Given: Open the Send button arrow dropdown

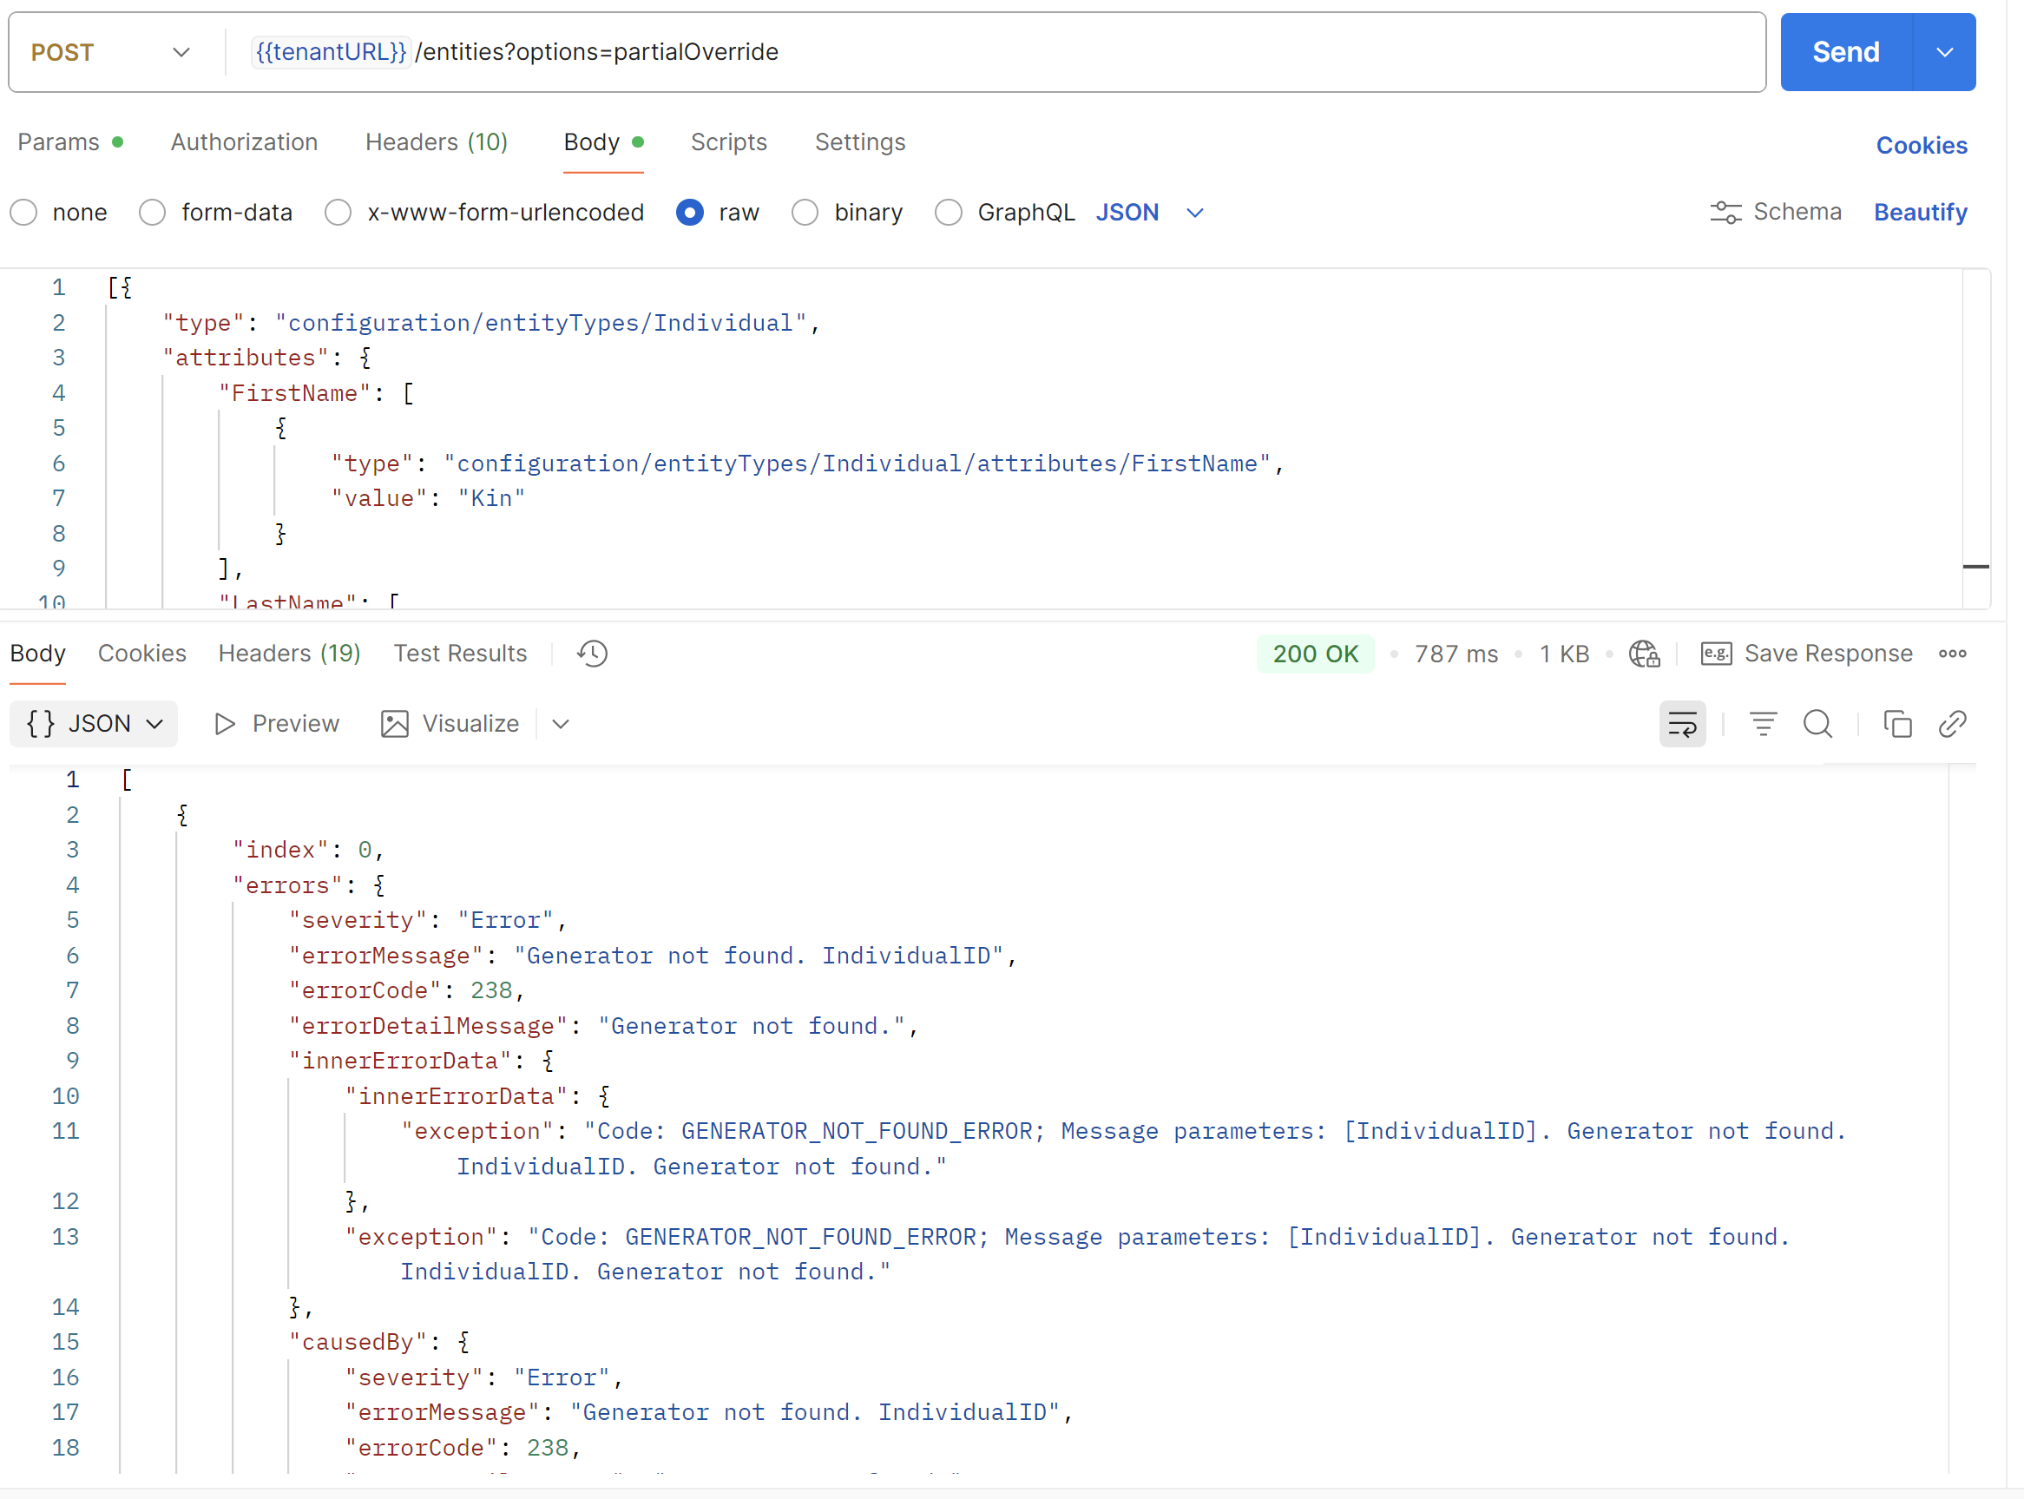Looking at the screenshot, I should [1943, 53].
